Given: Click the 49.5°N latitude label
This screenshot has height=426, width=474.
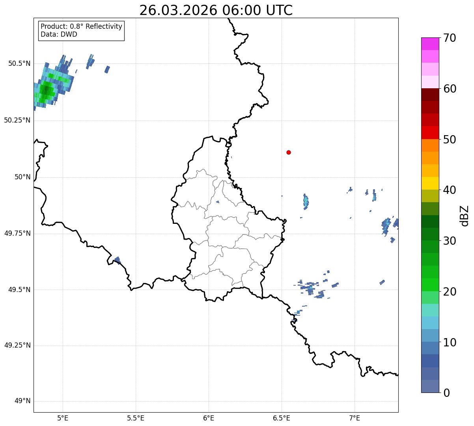Looking at the screenshot, I should click(x=19, y=290).
